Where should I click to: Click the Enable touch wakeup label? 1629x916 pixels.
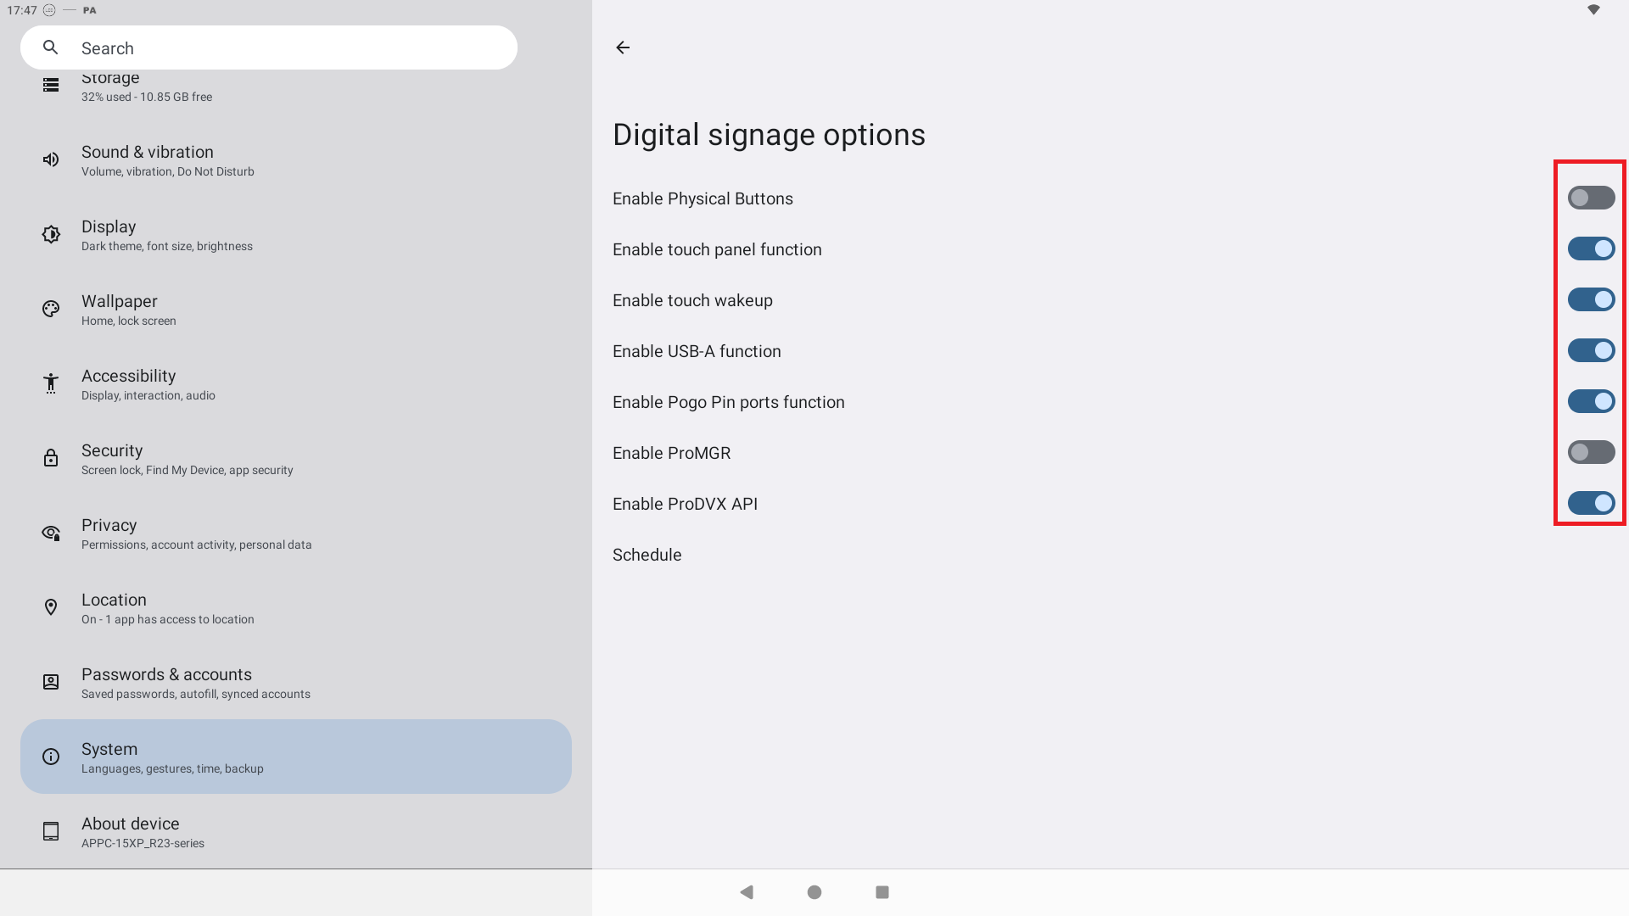pos(692,300)
